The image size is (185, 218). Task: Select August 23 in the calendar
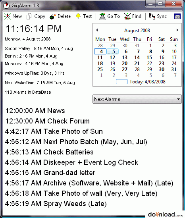162,64
